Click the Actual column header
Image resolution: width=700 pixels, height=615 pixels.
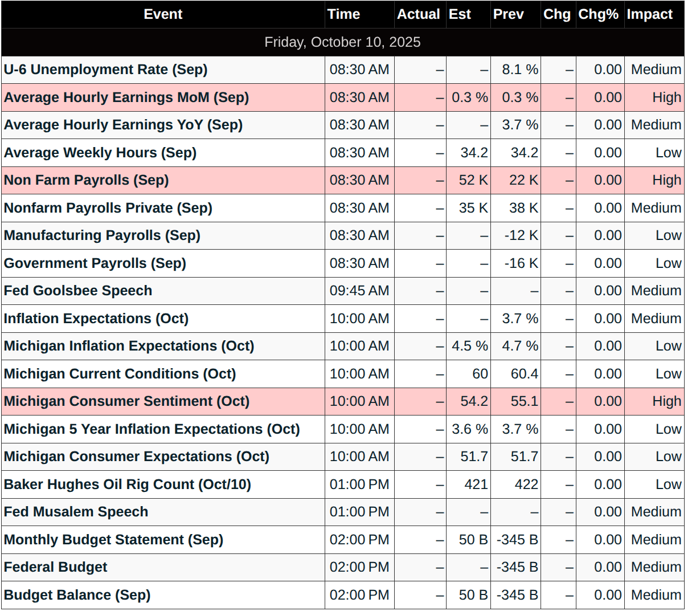tap(419, 14)
